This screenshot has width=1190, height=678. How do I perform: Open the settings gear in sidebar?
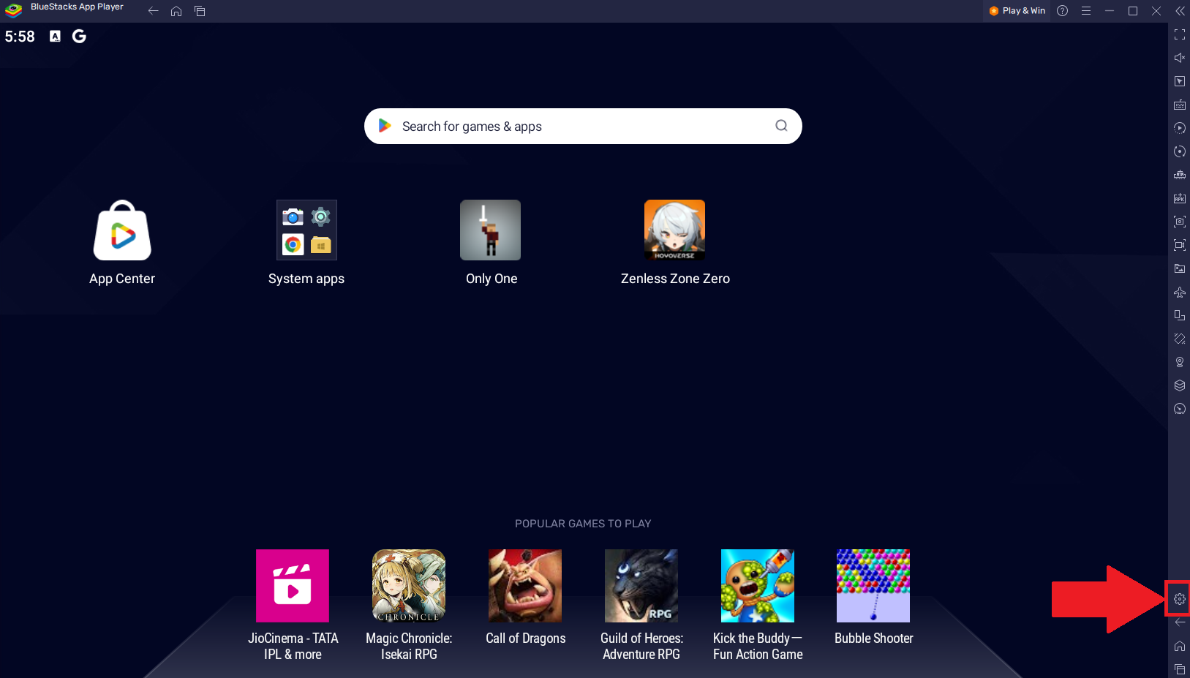(1179, 599)
